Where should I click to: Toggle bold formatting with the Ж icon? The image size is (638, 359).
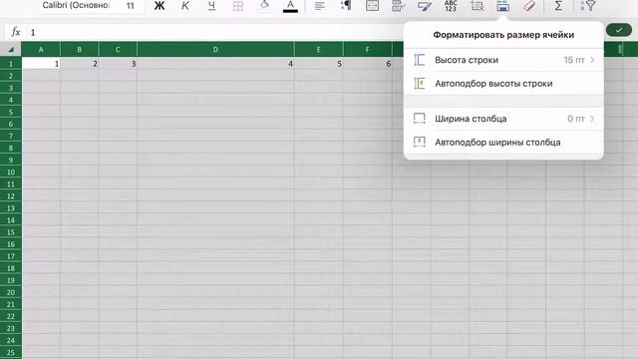(x=159, y=6)
